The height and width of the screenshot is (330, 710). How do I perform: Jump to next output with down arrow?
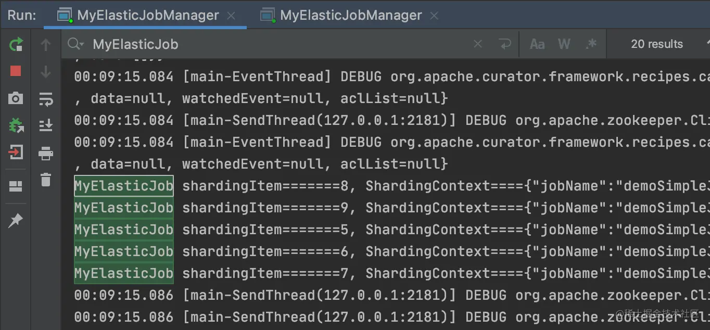pos(46,71)
